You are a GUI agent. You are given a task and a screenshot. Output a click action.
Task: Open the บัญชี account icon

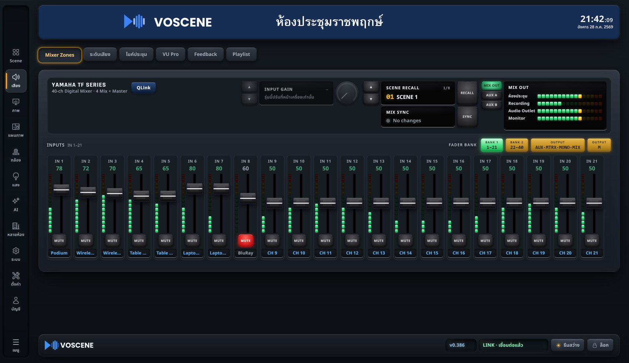click(16, 304)
